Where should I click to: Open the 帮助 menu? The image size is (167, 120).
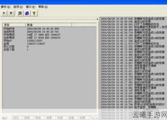43,7
